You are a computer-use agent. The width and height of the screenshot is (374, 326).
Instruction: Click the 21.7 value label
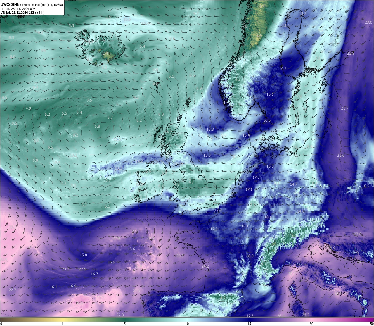tap(345, 108)
